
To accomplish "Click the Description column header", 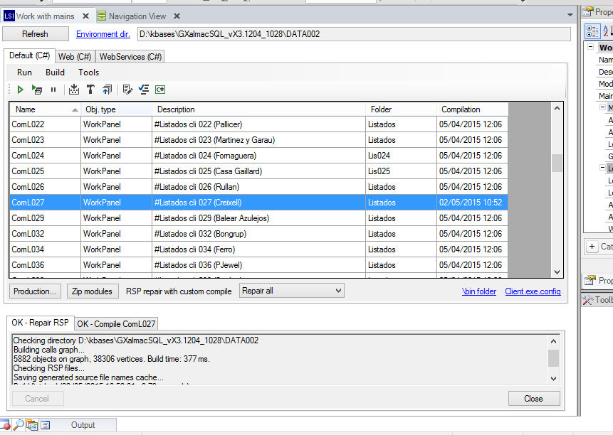I will [258, 109].
